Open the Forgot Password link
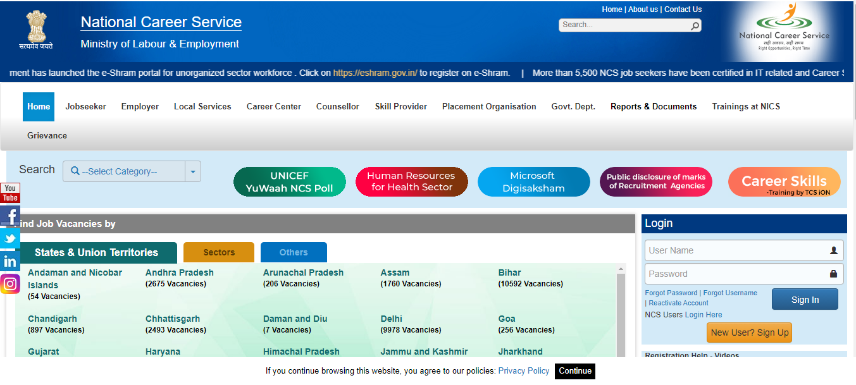This screenshot has width=856, height=385. click(671, 293)
